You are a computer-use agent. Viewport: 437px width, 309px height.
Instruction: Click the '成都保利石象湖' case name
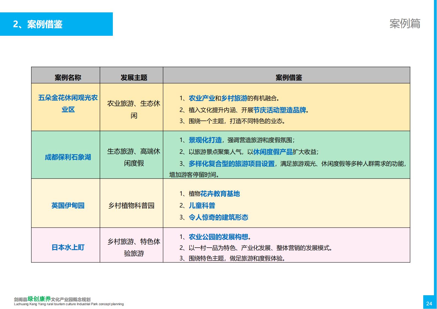tap(68, 157)
